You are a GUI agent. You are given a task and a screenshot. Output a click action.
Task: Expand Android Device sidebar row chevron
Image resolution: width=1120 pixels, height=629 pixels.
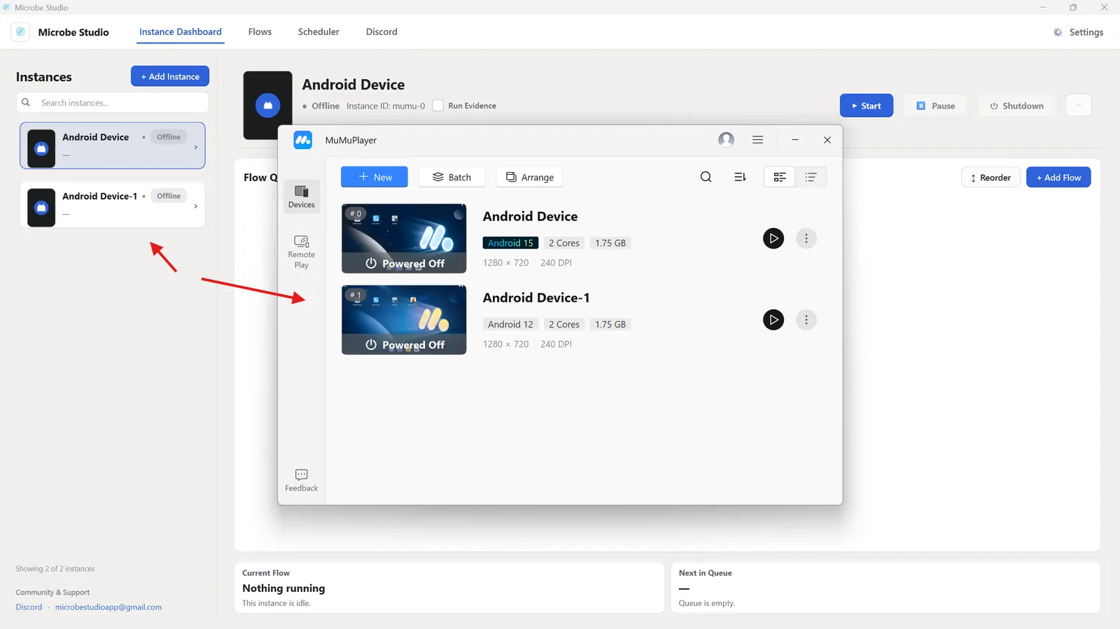[195, 147]
